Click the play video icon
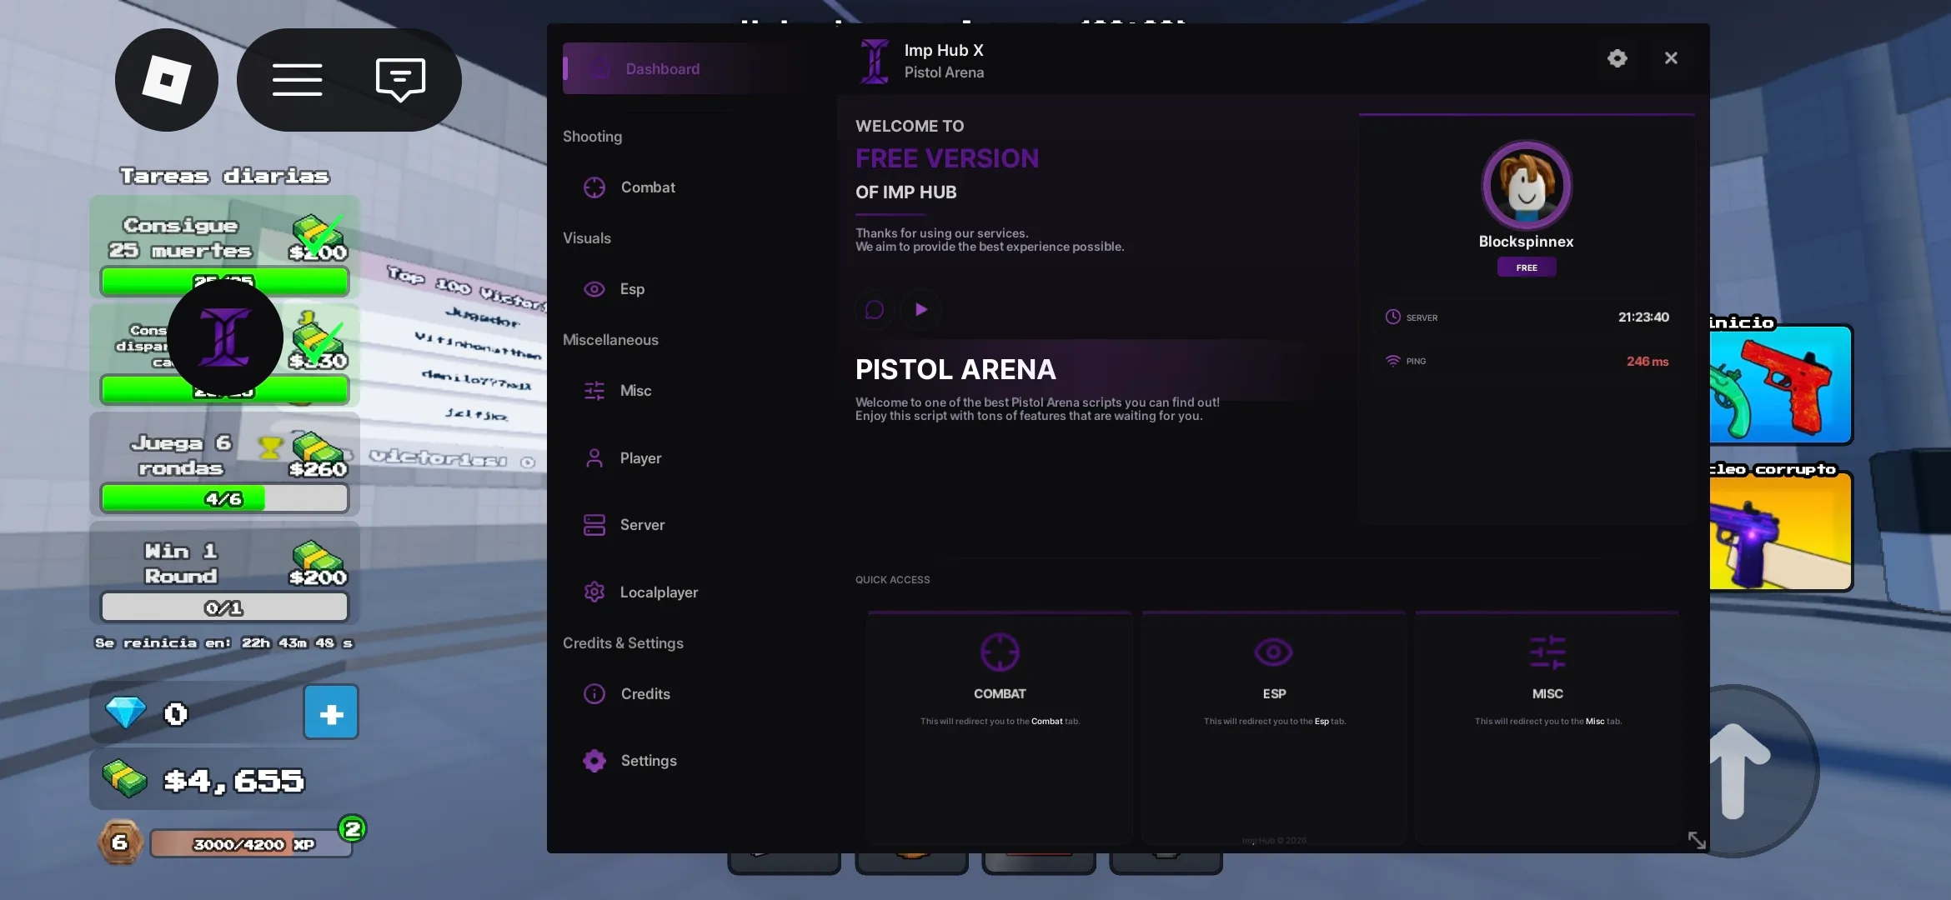The height and width of the screenshot is (900, 1951). [x=921, y=310]
